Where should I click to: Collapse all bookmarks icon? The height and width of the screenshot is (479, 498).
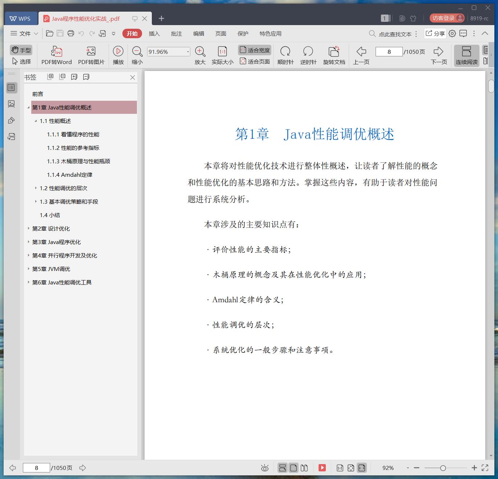click(x=62, y=77)
